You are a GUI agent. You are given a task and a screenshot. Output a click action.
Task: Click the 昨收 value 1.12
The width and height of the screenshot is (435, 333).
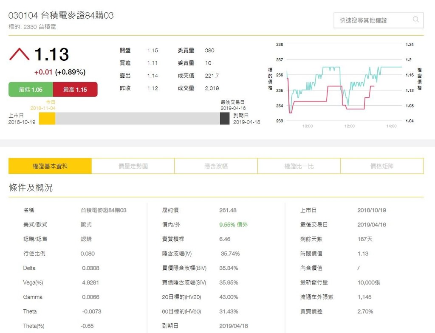tap(153, 88)
